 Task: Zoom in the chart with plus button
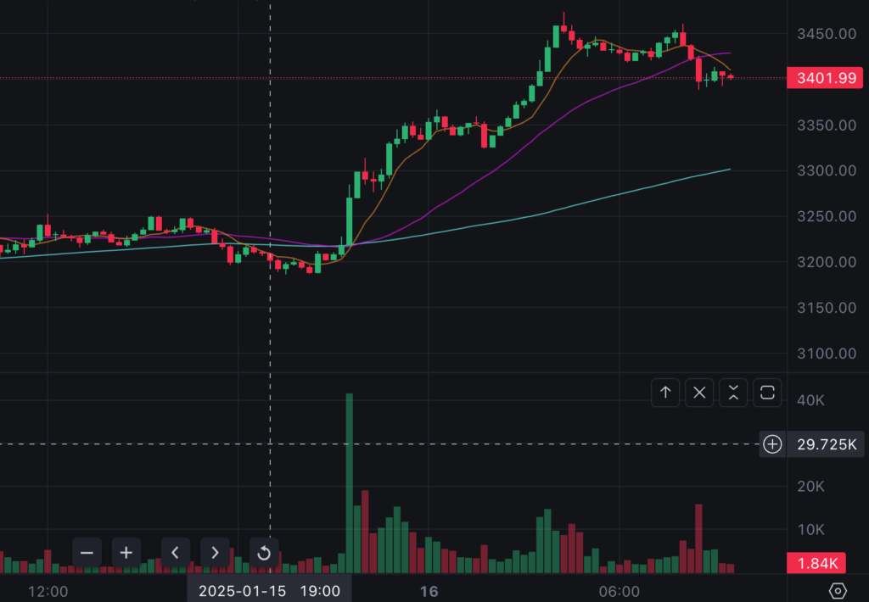[126, 552]
